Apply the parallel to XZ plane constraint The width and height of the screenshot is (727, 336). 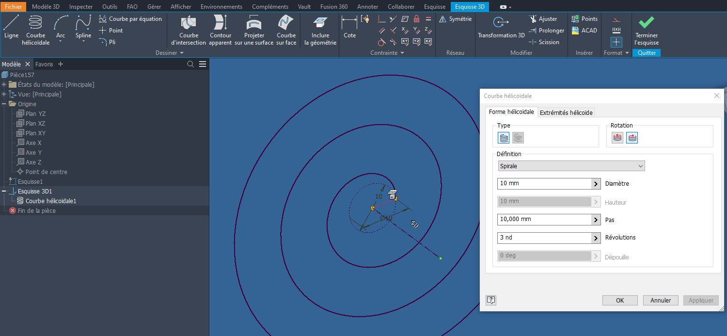[428, 42]
